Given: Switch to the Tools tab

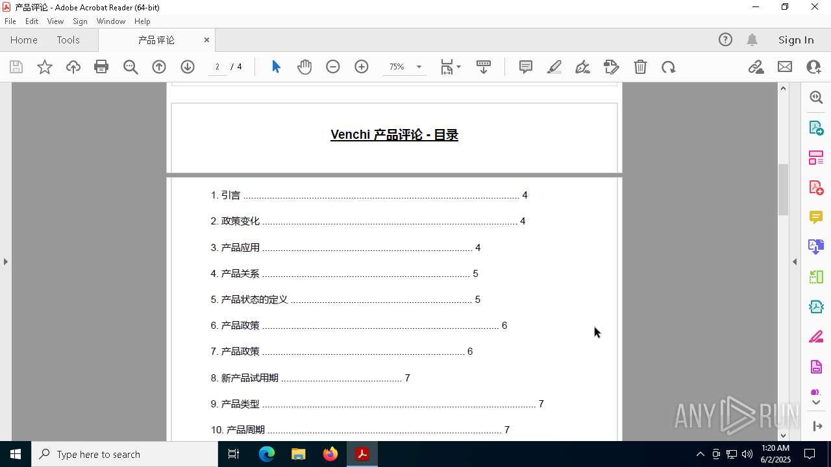Looking at the screenshot, I should click(68, 40).
